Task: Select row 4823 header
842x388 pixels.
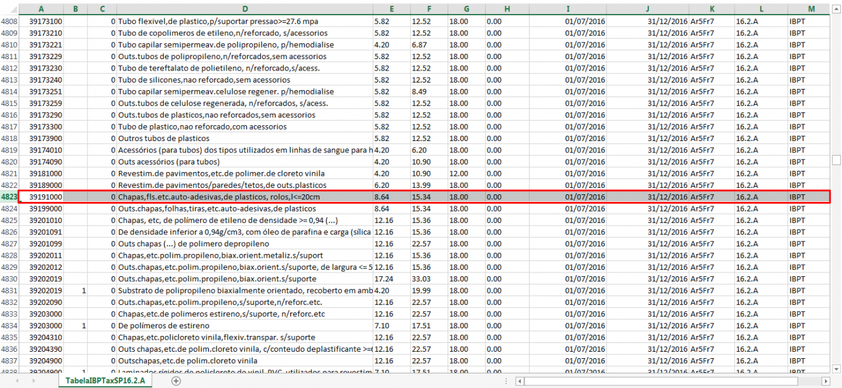Action: 9,197
